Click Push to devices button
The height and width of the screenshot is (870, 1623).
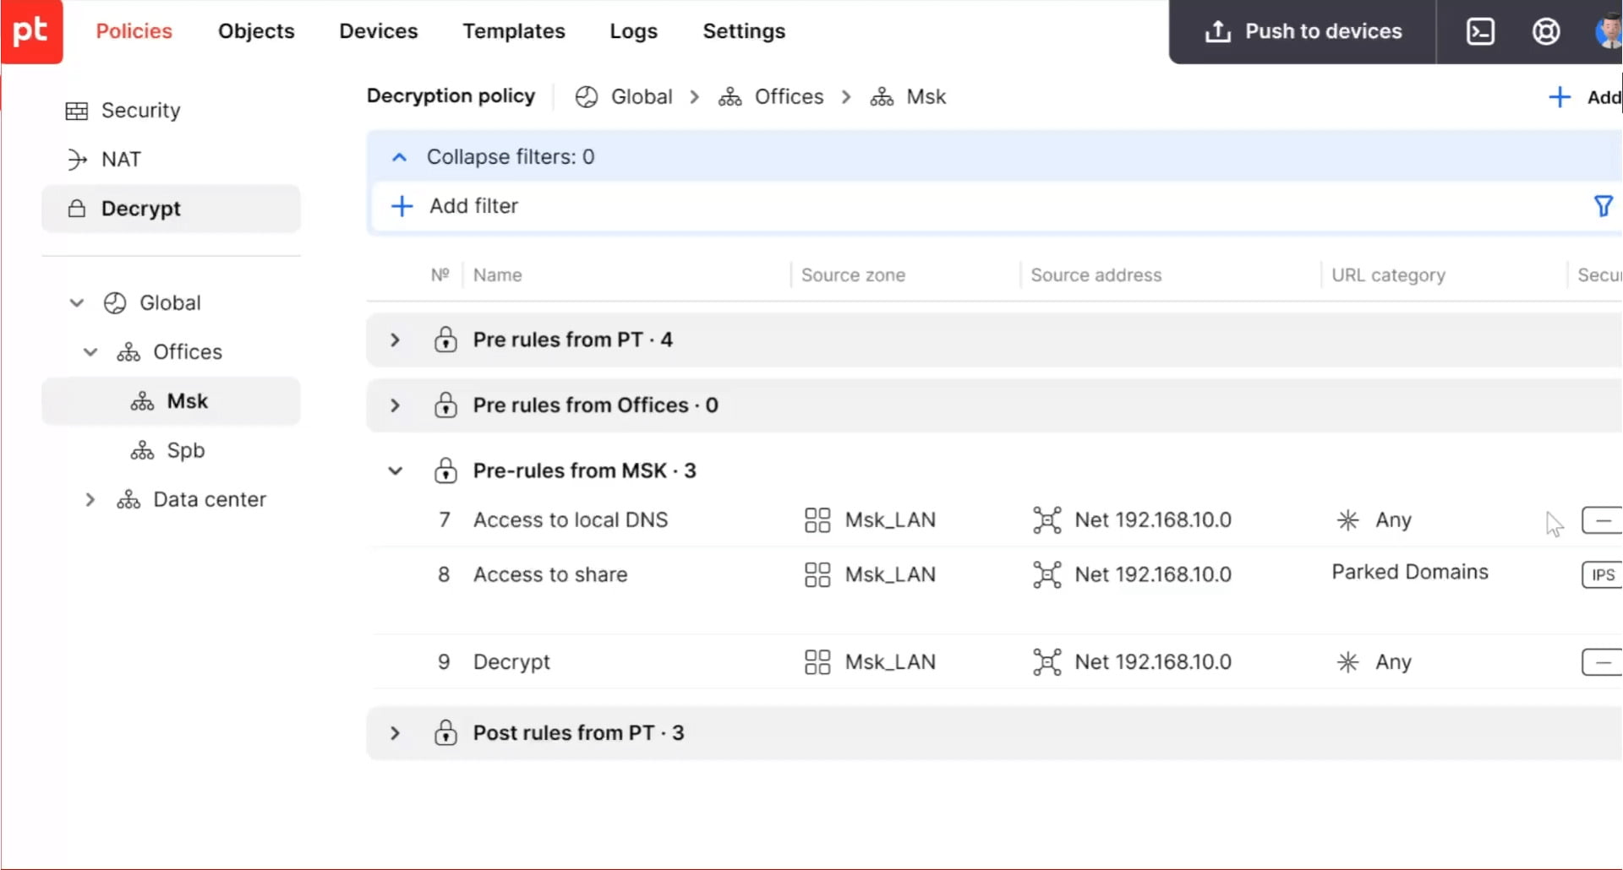1303,31
